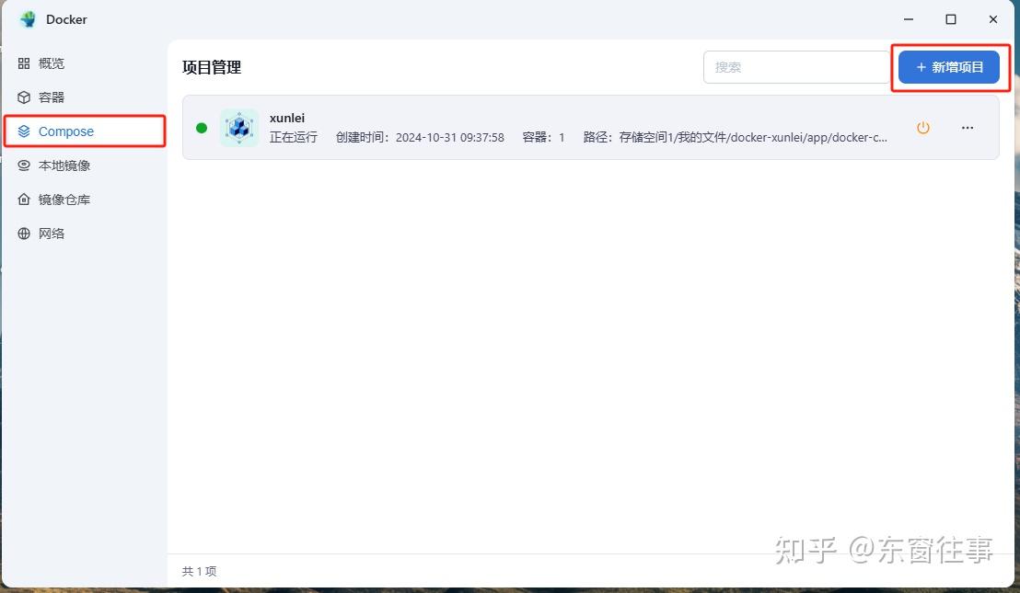The width and height of the screenshot is (1020, 593).
Task: Open the xunlei ellipsis options menu
Action: point(967,128)
